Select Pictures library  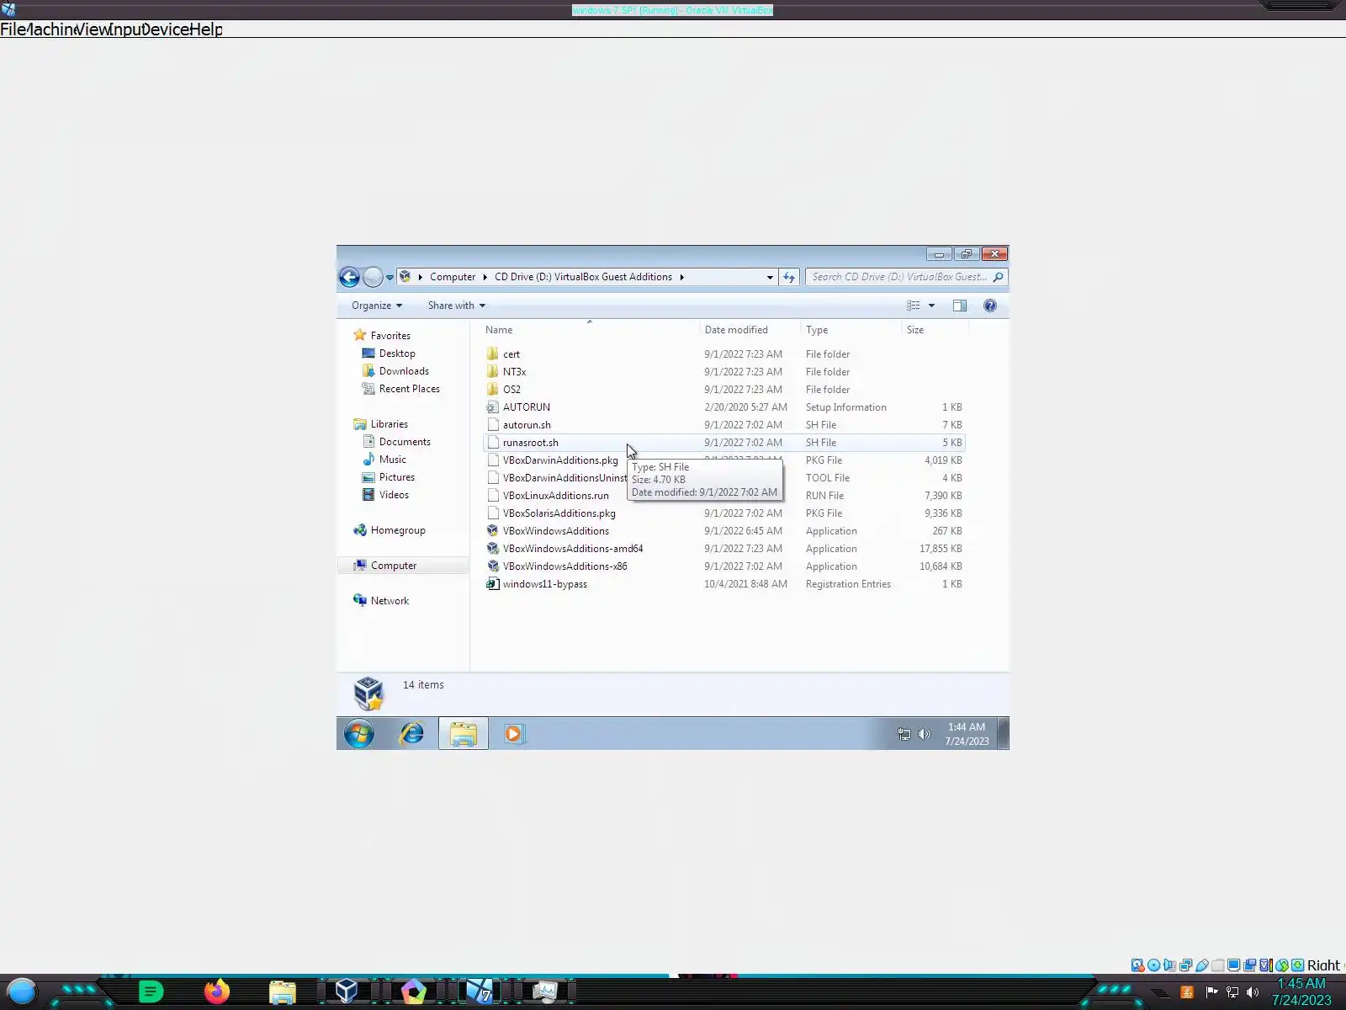397,477
